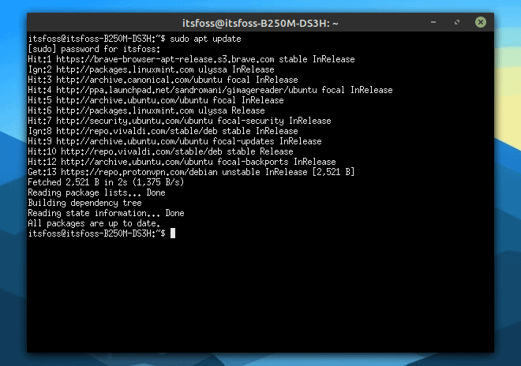Close the terminal window
Image resolution: width=521 pixels, height=366 pixels.
pyautogui.click(x=480, y=22)
